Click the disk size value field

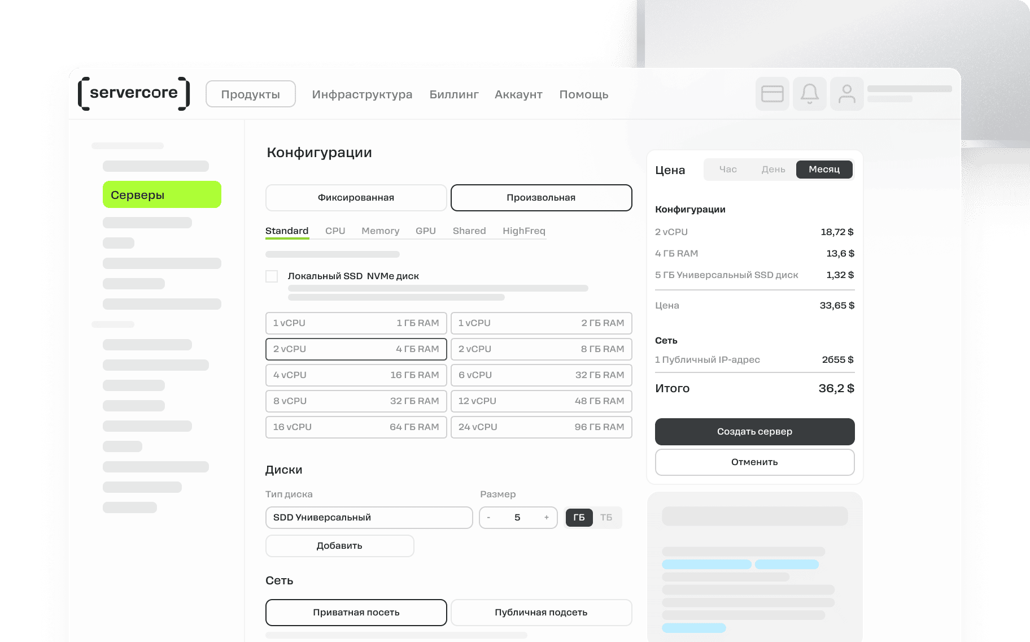pos(517,518)
